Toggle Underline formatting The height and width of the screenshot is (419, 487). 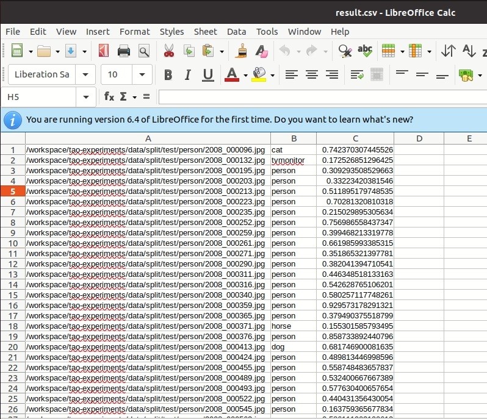click(x=207, y=75)
